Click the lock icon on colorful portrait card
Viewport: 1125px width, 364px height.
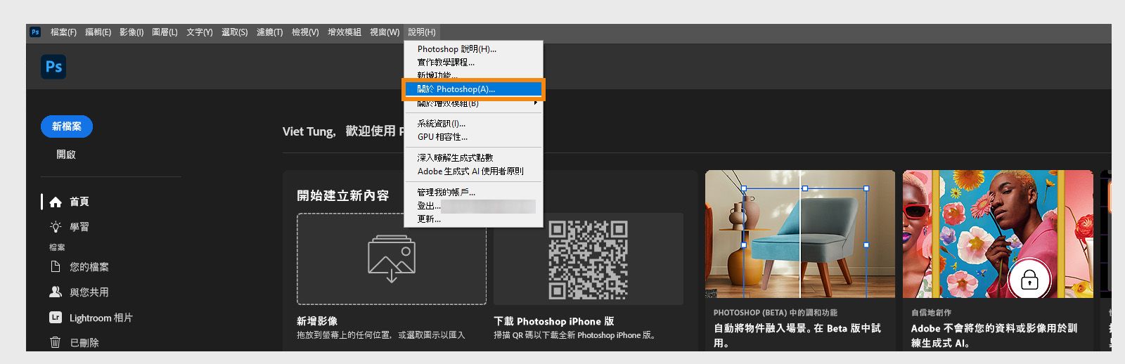(1029, 280)
